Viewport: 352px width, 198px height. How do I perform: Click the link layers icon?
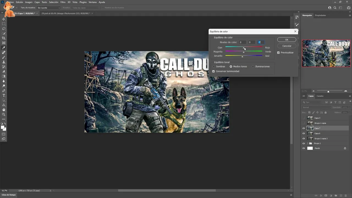316,196
